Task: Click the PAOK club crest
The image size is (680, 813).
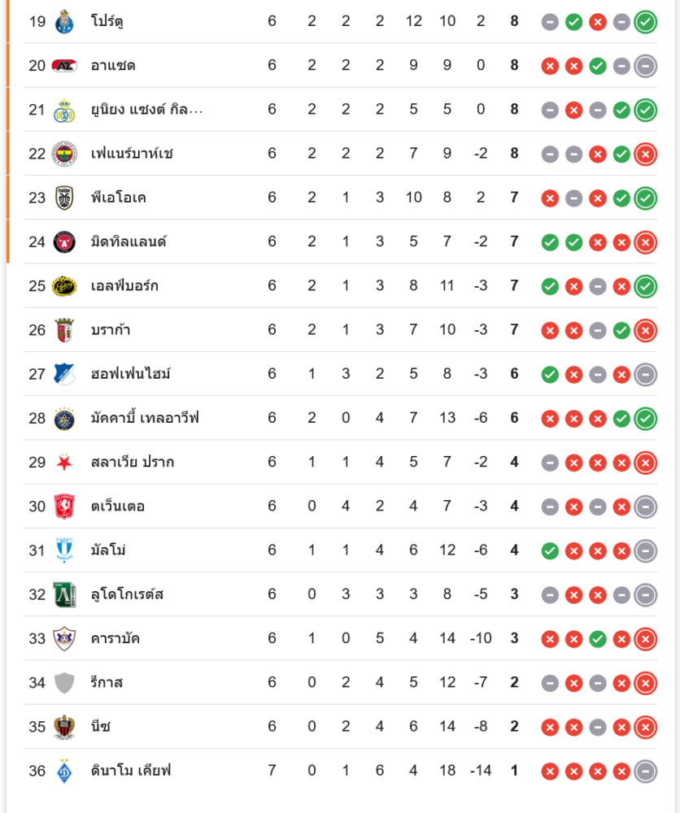Action: [64, 198]
